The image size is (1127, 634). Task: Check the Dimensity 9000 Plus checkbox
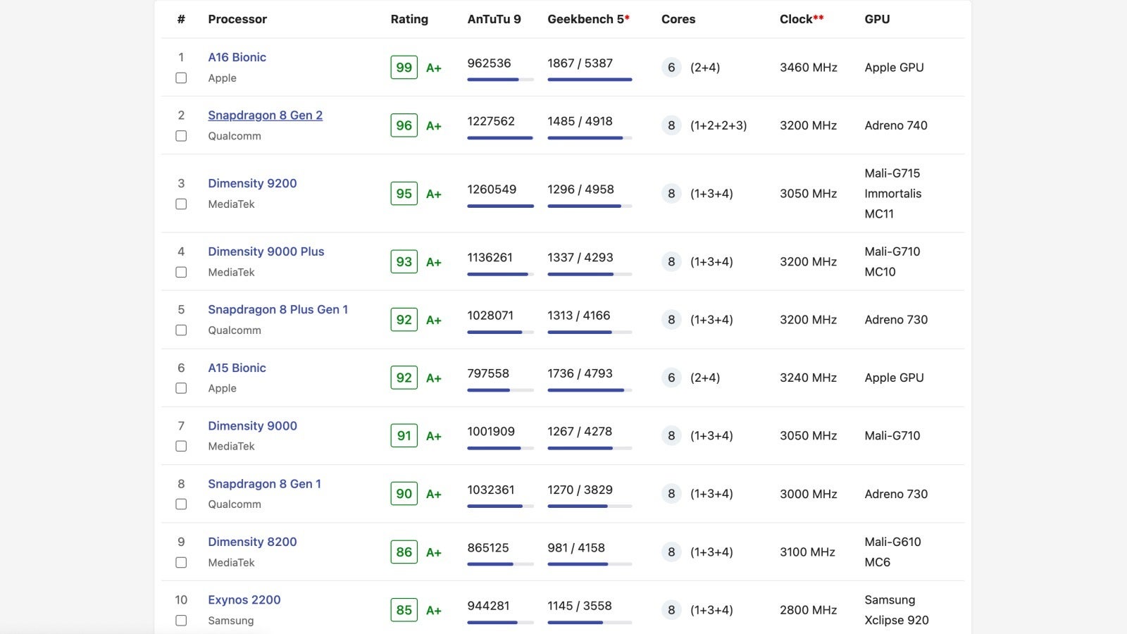pyautogui.click(x=181, y=272)
